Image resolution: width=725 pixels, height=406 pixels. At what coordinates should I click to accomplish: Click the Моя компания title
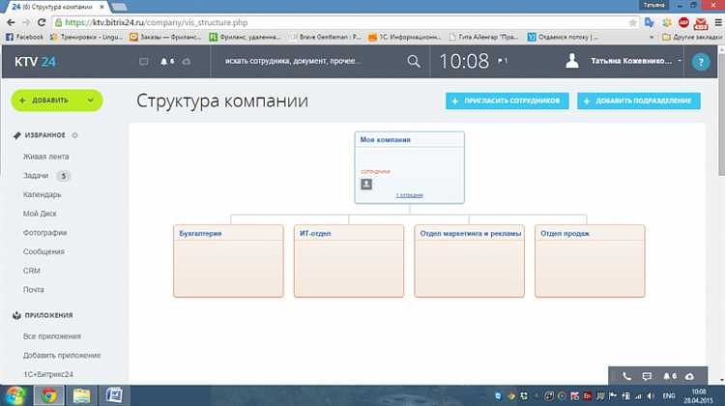pyautogui.click(x=385, y=139)
